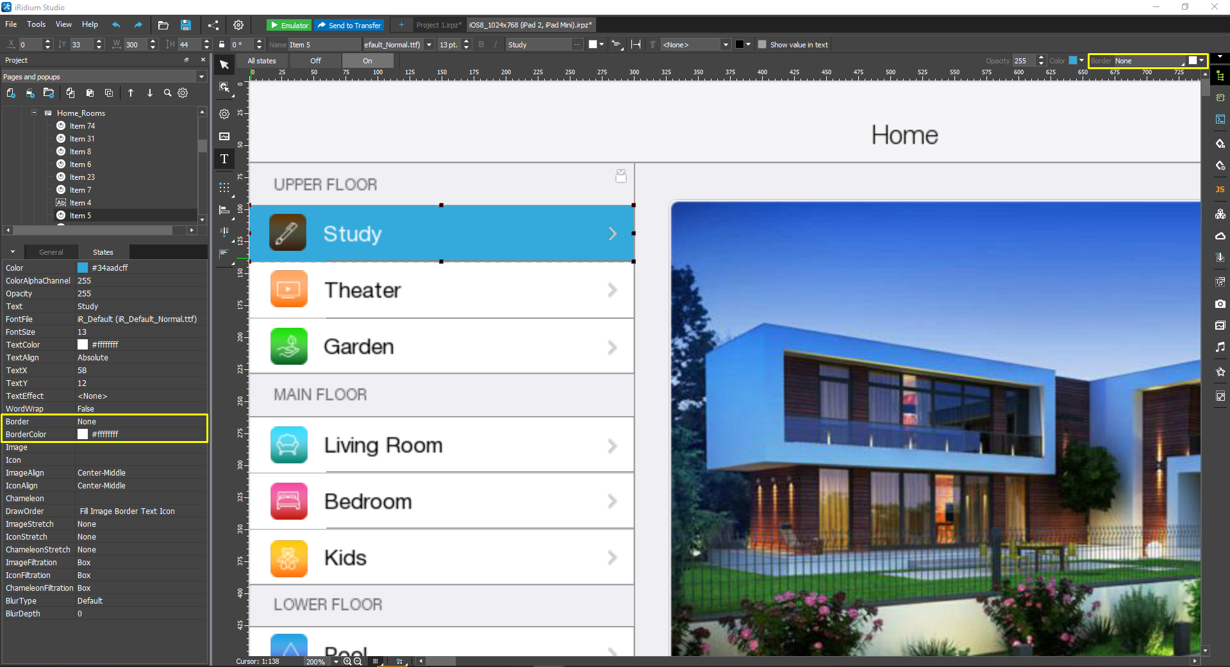Switch to the Off state
1230x667 pixels.
pyautogui.click(x=315, y=61)
